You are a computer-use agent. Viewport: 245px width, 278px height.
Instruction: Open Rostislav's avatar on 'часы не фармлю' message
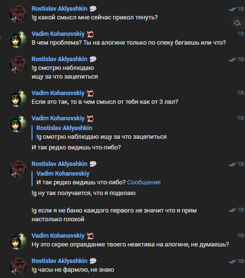click(18, 266)
